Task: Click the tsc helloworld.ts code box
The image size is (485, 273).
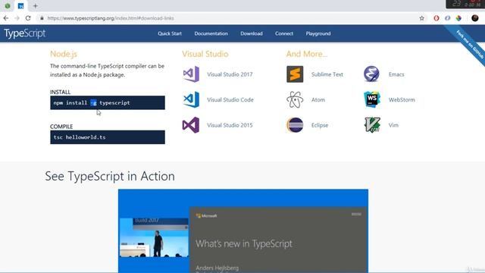Action: pyautogui.click(x=108, y=137)
